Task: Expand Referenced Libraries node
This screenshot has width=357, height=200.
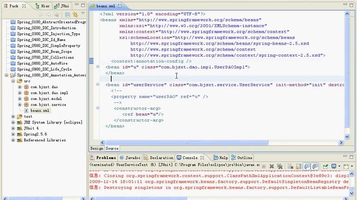Action: (13, 140)
